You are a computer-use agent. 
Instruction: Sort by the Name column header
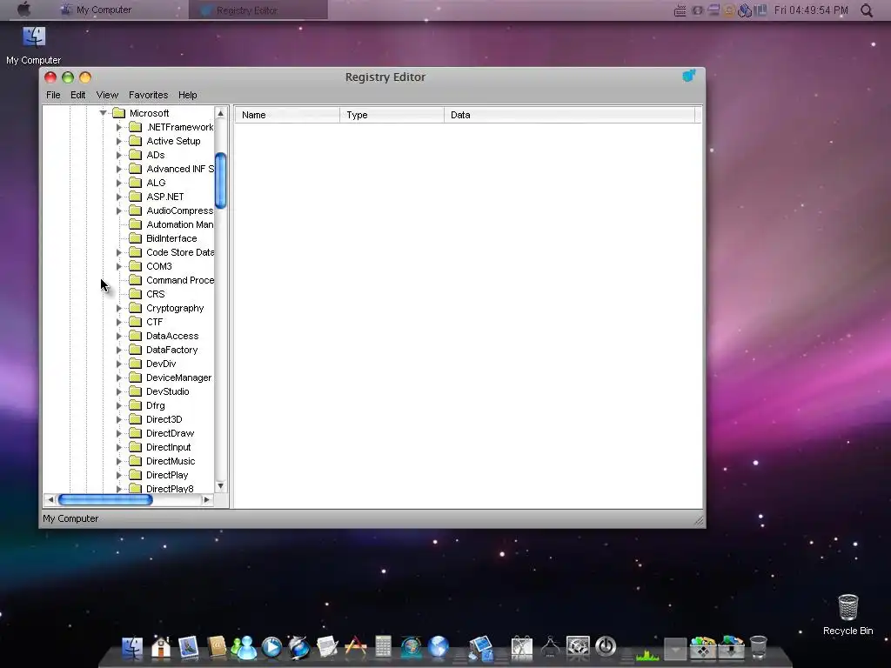point(287,115)
